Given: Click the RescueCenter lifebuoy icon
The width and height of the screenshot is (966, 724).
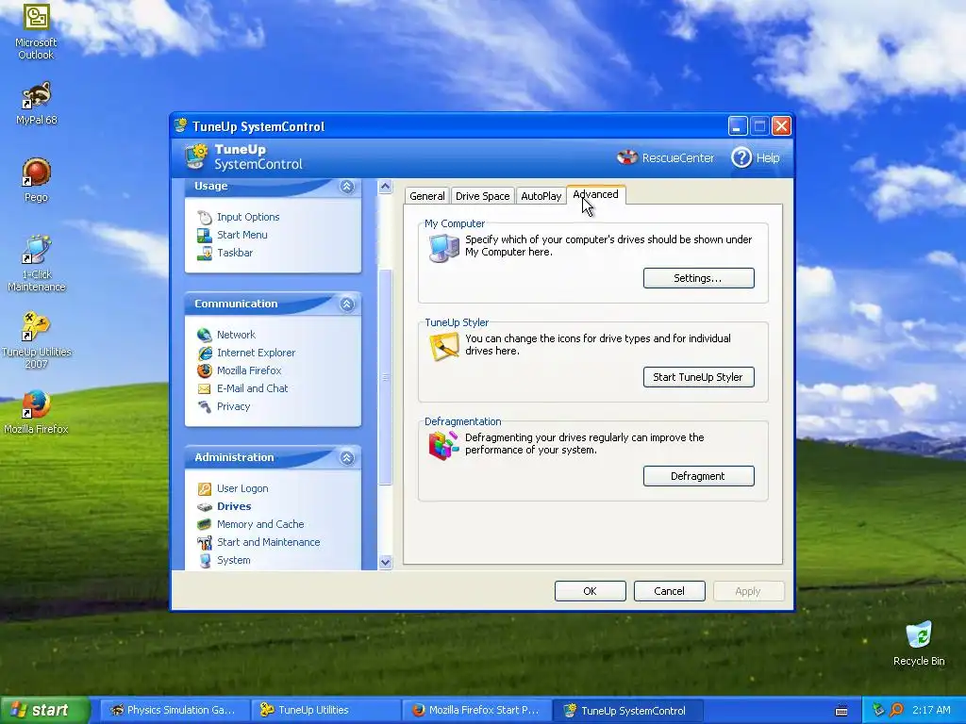Looking at the screenshot, I should 627,157.
